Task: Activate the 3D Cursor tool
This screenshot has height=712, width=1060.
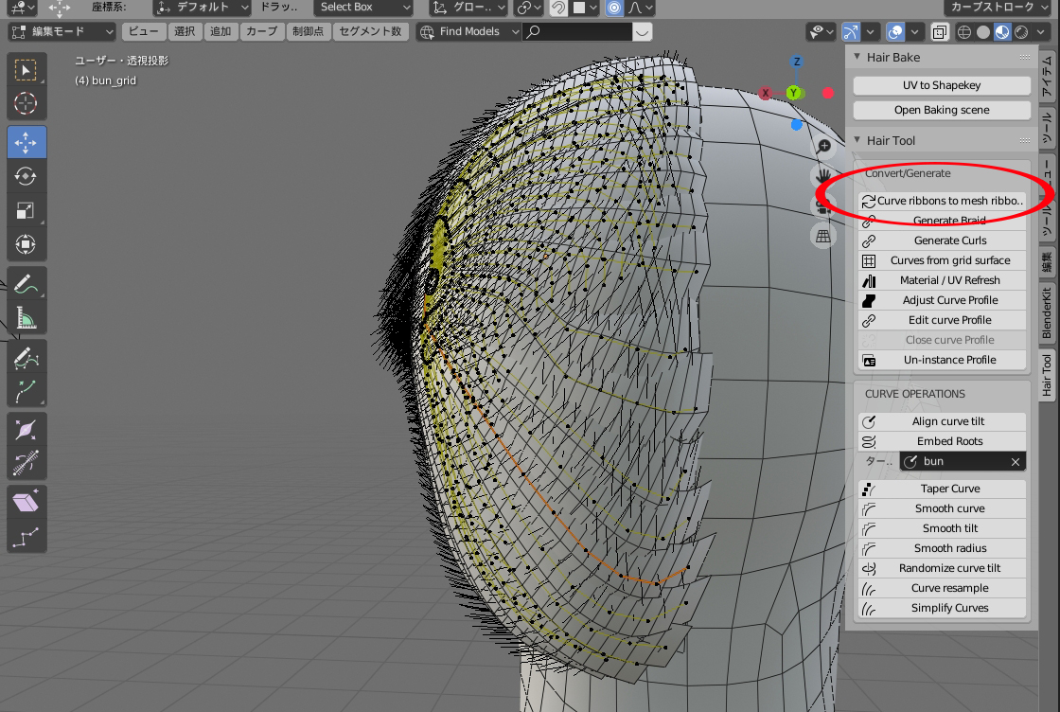Action: click(x=26, y=103)
